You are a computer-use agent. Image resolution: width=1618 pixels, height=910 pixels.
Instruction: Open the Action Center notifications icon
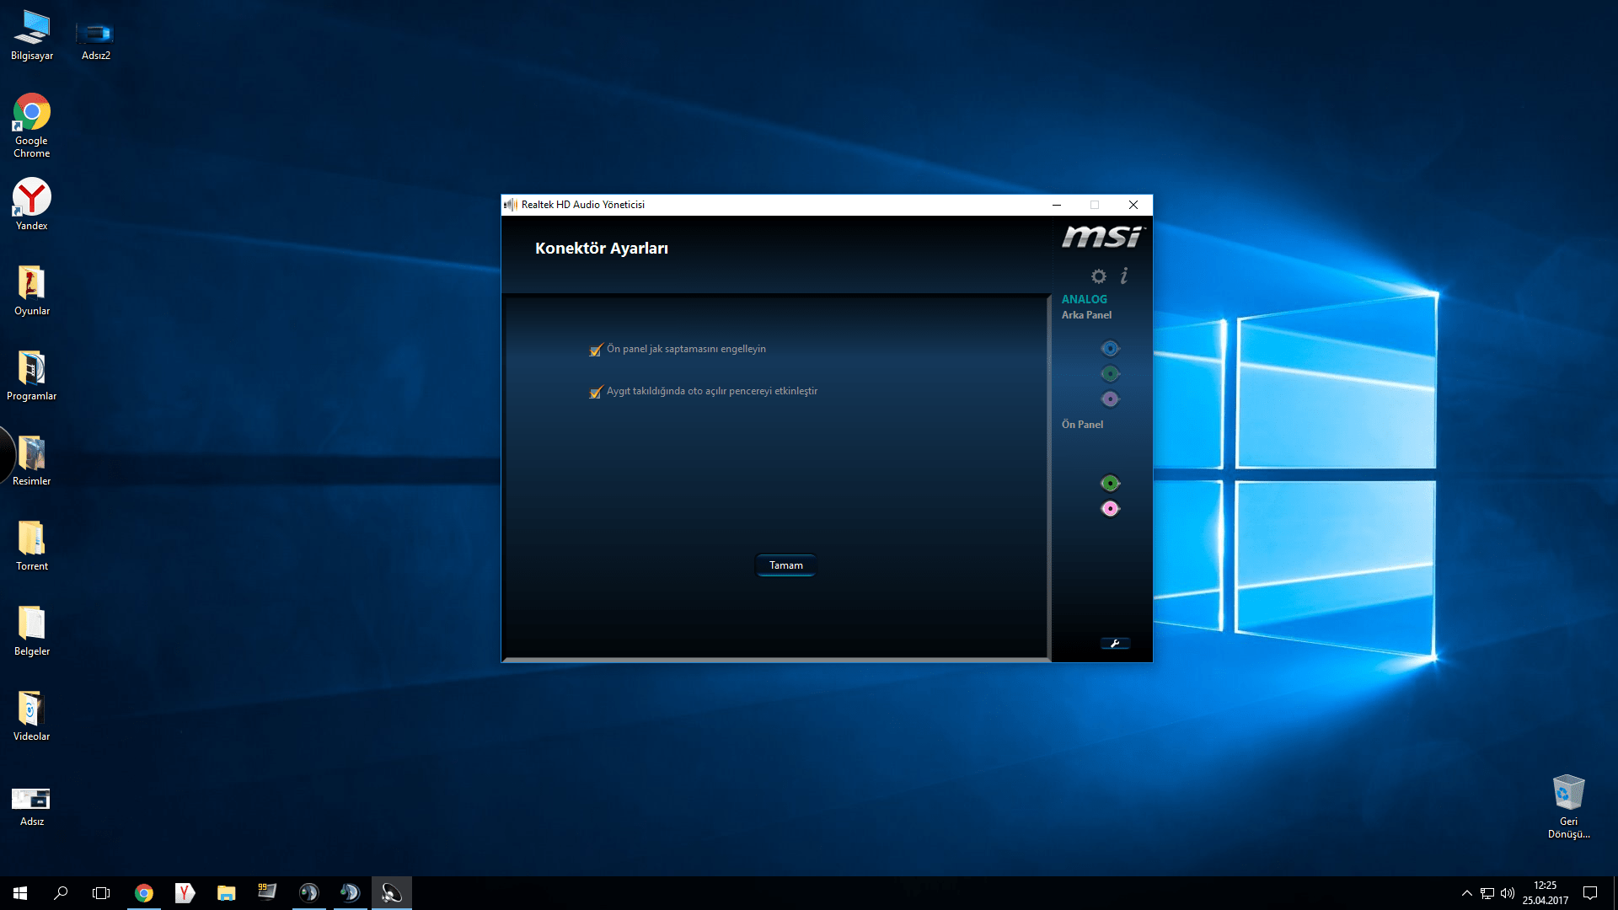coord(1590,893)
